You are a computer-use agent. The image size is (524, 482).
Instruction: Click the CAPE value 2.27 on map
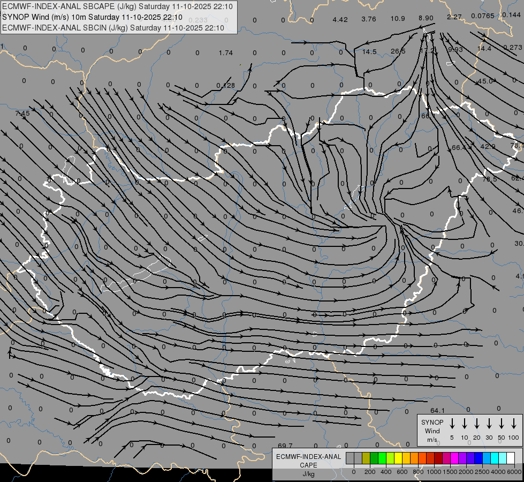pyautogui.click(x=454, y=17)
